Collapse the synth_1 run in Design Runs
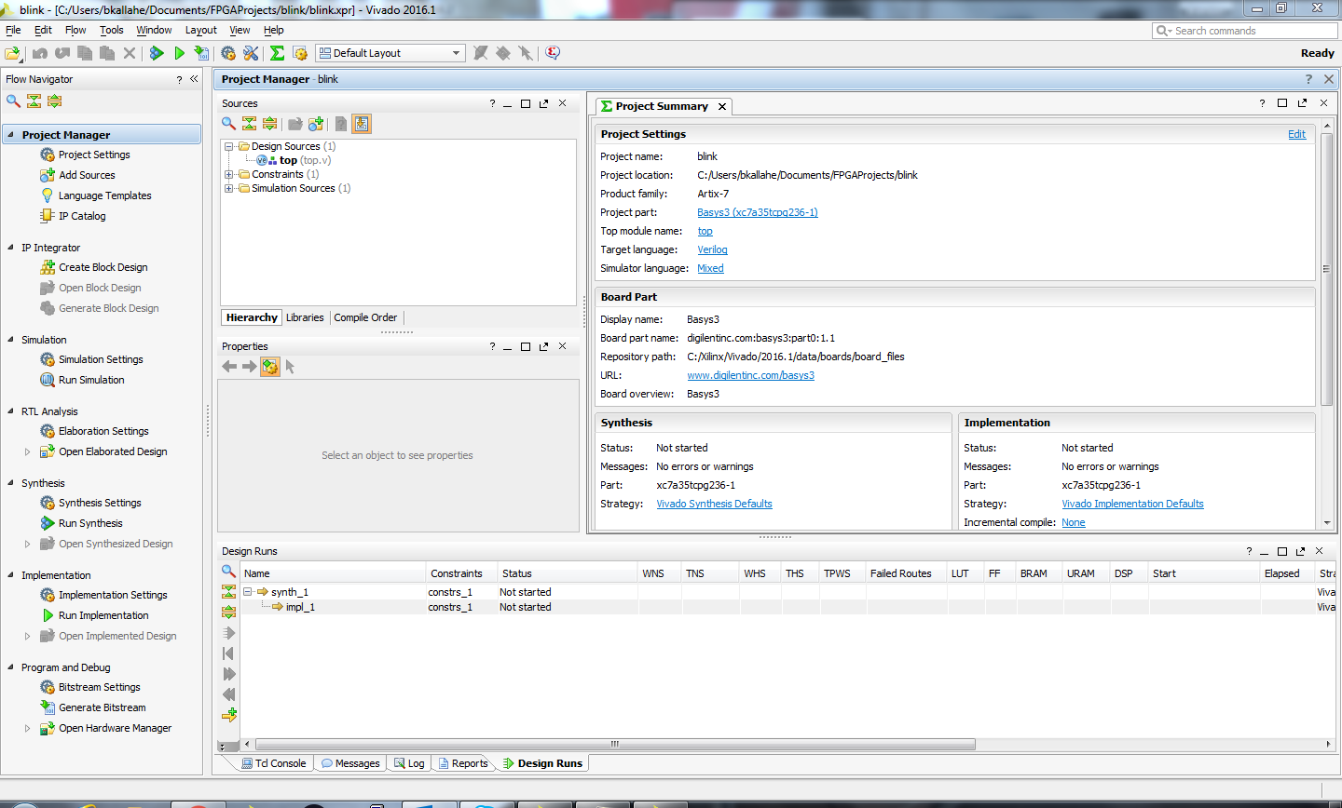This screenshot has width=1342, height=808. [248, 592]
